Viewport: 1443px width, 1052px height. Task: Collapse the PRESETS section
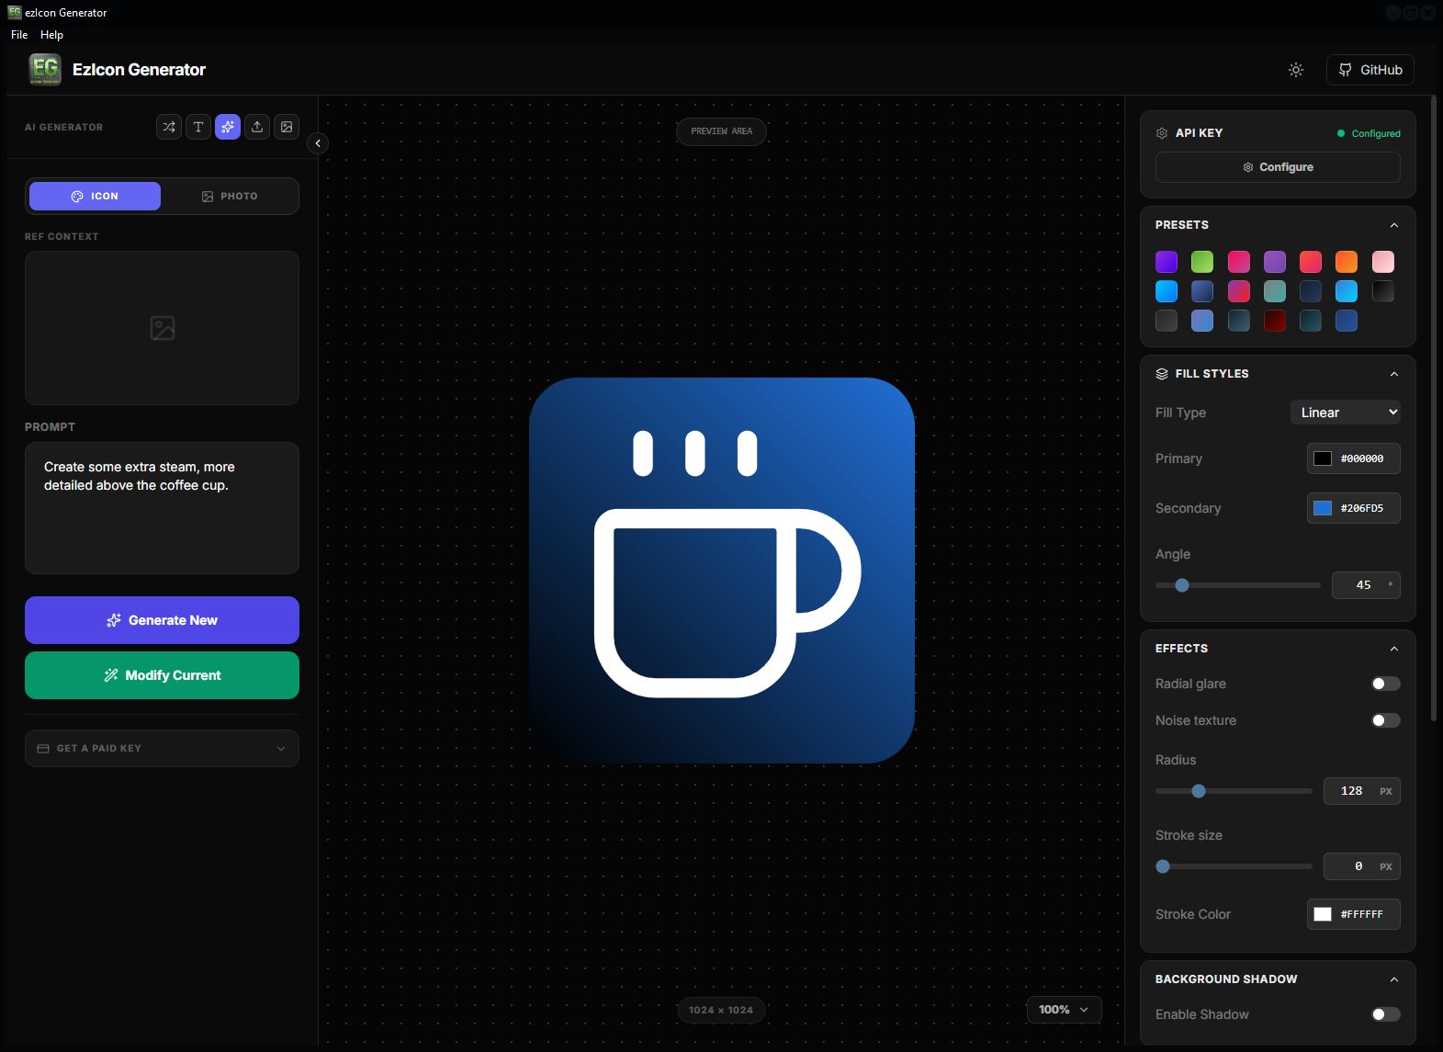(1394, 225)
